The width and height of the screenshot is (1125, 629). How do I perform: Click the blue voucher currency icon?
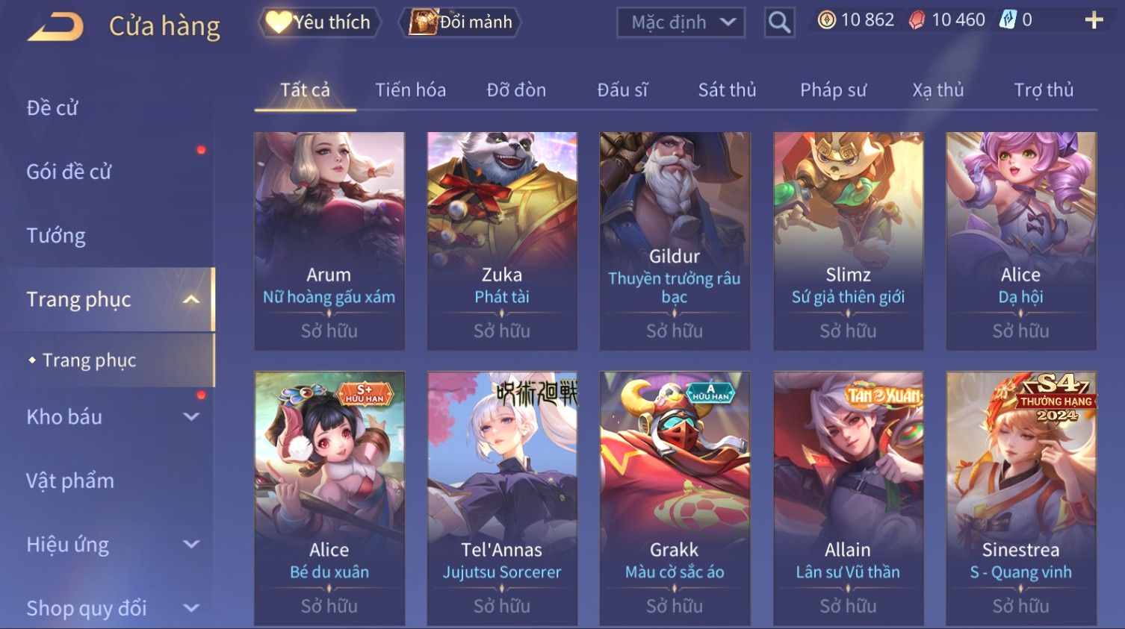coord(1008,20)
